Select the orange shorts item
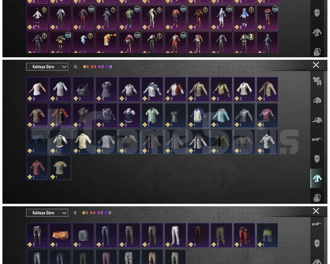 [x=60, y=235]
